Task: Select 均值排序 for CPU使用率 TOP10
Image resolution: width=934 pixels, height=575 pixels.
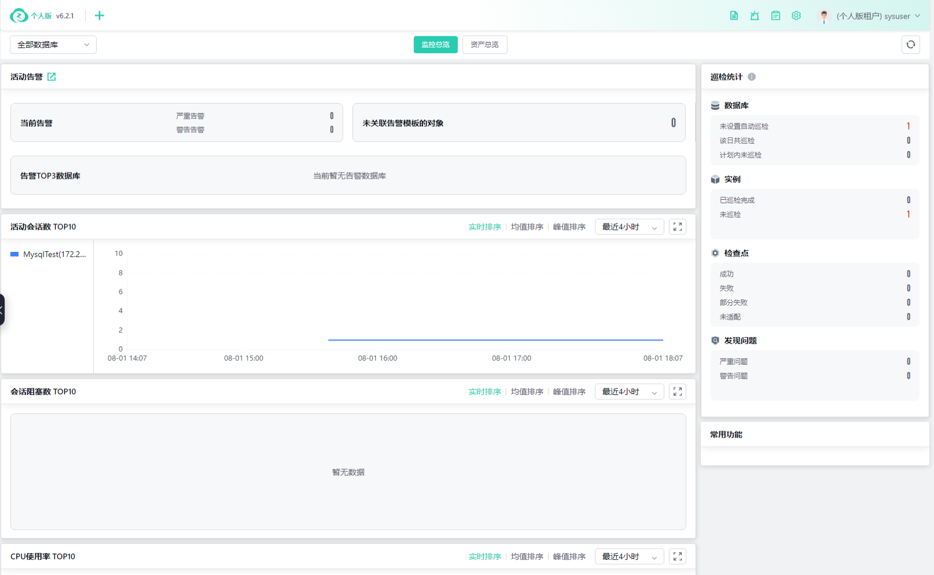Action: click(527, 556)
